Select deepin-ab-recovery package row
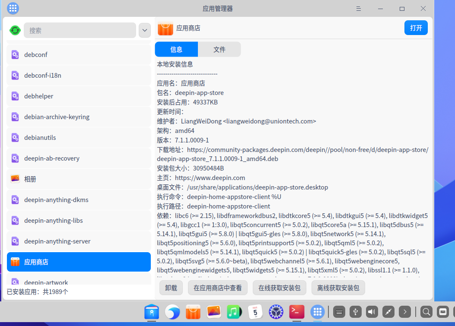This screenshot has width=455, height=326. [x=79, y=158]
